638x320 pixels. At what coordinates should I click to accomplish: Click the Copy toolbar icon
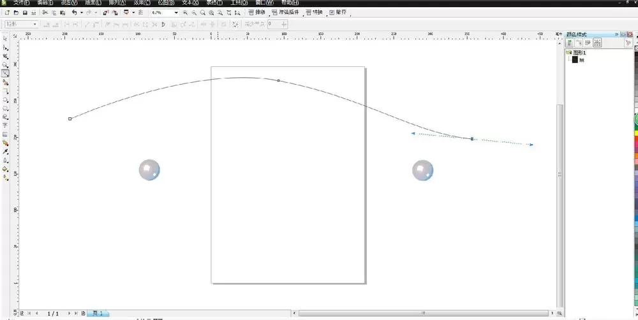point(54,13)
